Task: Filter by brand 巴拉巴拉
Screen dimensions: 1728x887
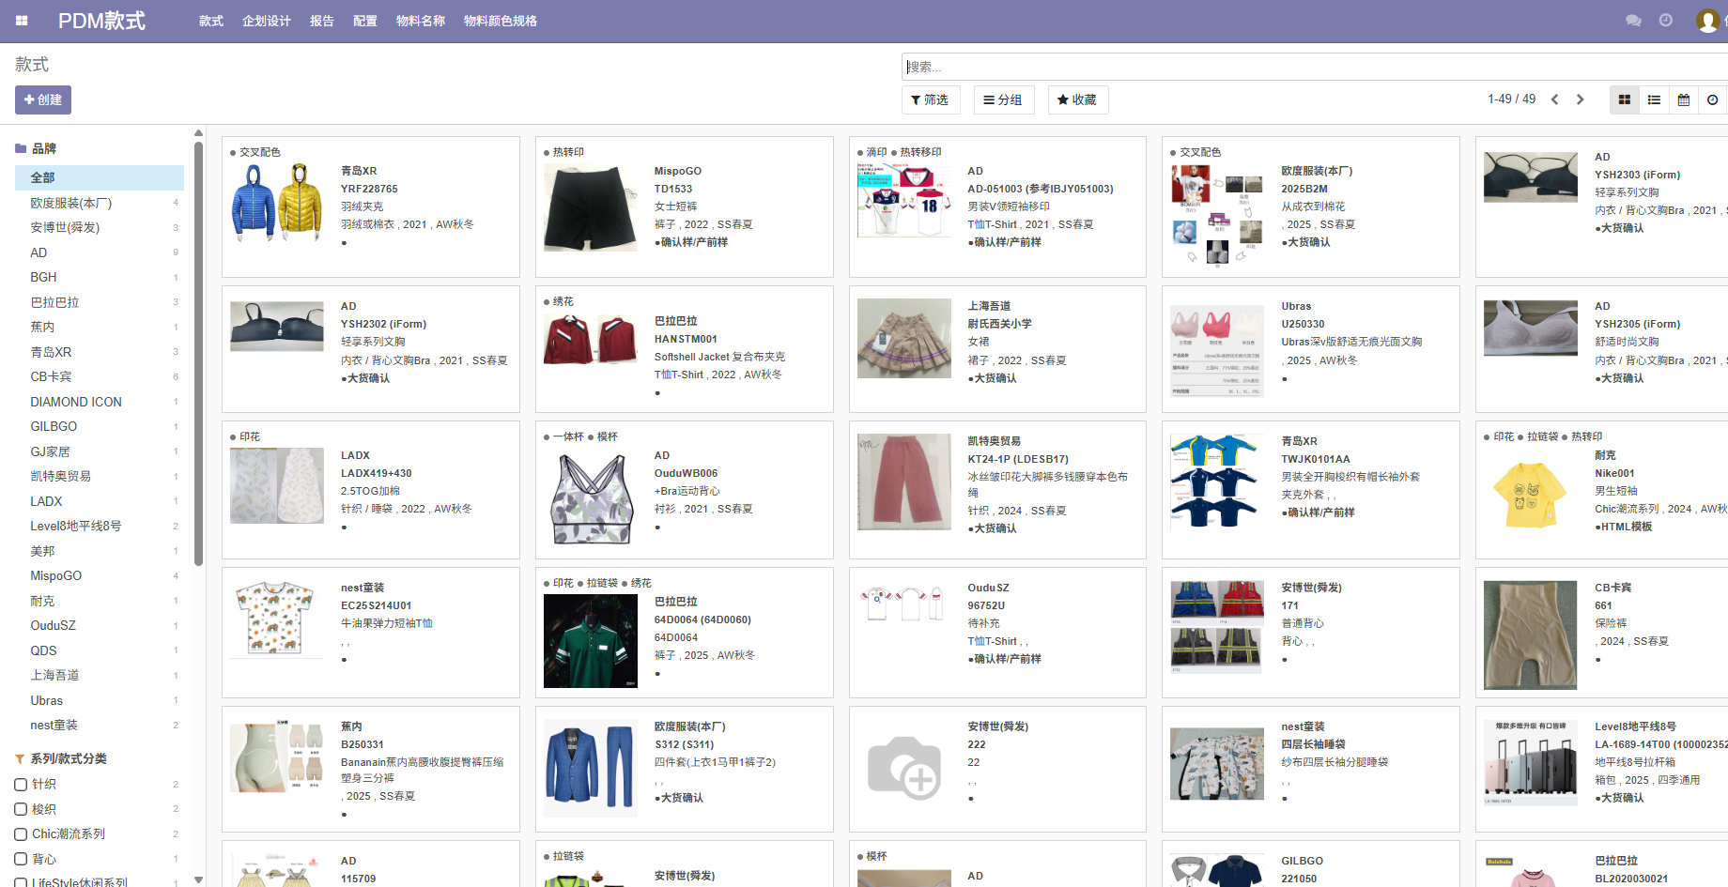Action: (x=100, y=302)
